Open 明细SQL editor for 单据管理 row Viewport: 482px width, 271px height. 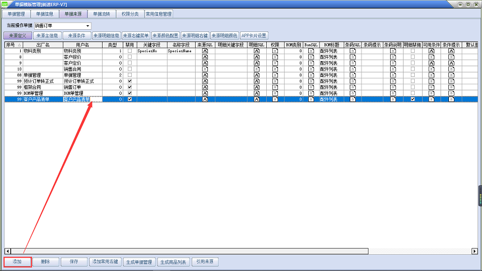[257, 75]
